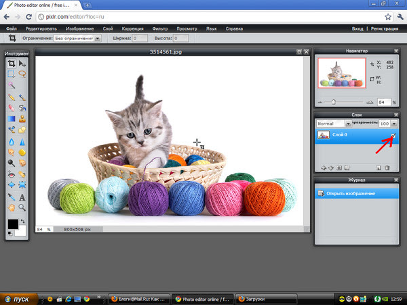
Task: Open the opacity 100 dropdown arrow
Action: (394, 124)
